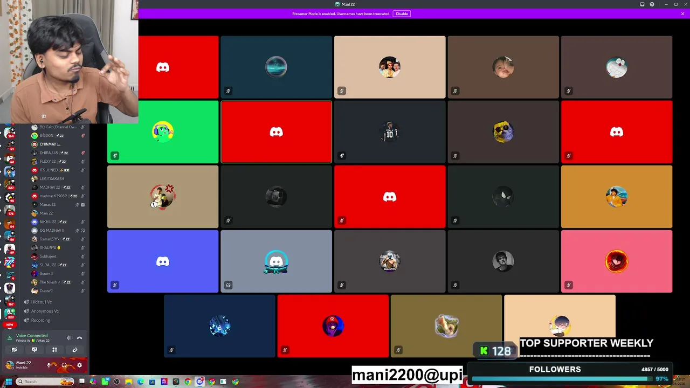Select BG DON in voice member list
Screen dimensions: 690x388
click(x=58, y=136)
